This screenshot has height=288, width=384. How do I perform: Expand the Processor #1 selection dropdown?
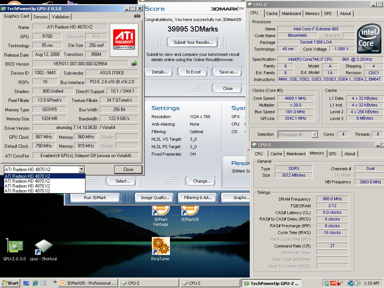[x=315, y=135]
